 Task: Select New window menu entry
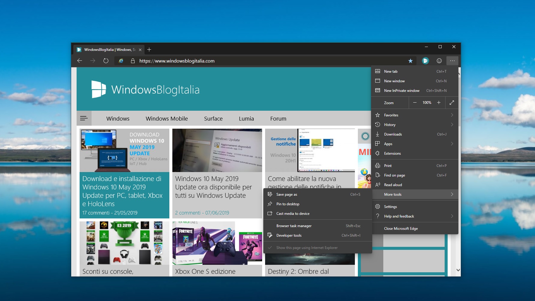[415, 81]
